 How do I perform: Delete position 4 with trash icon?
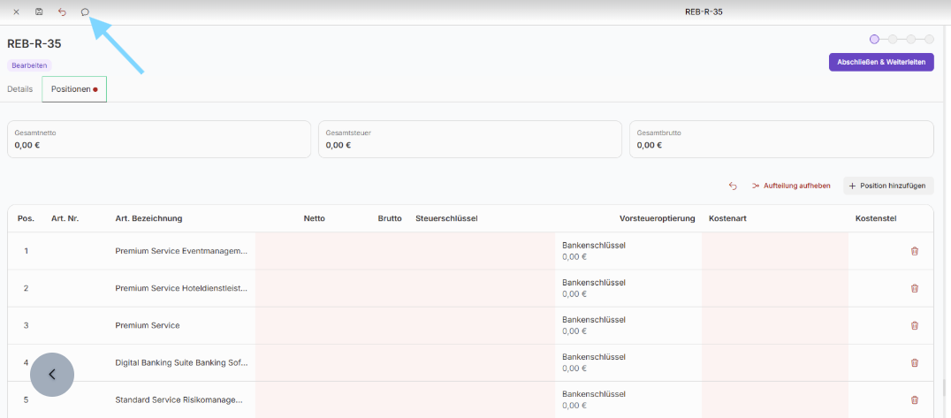pyautogui.click(x=914, y=362)
